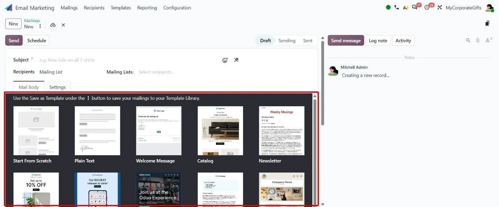
Task: Click the Send message button
Action: (x=346, y=40)
